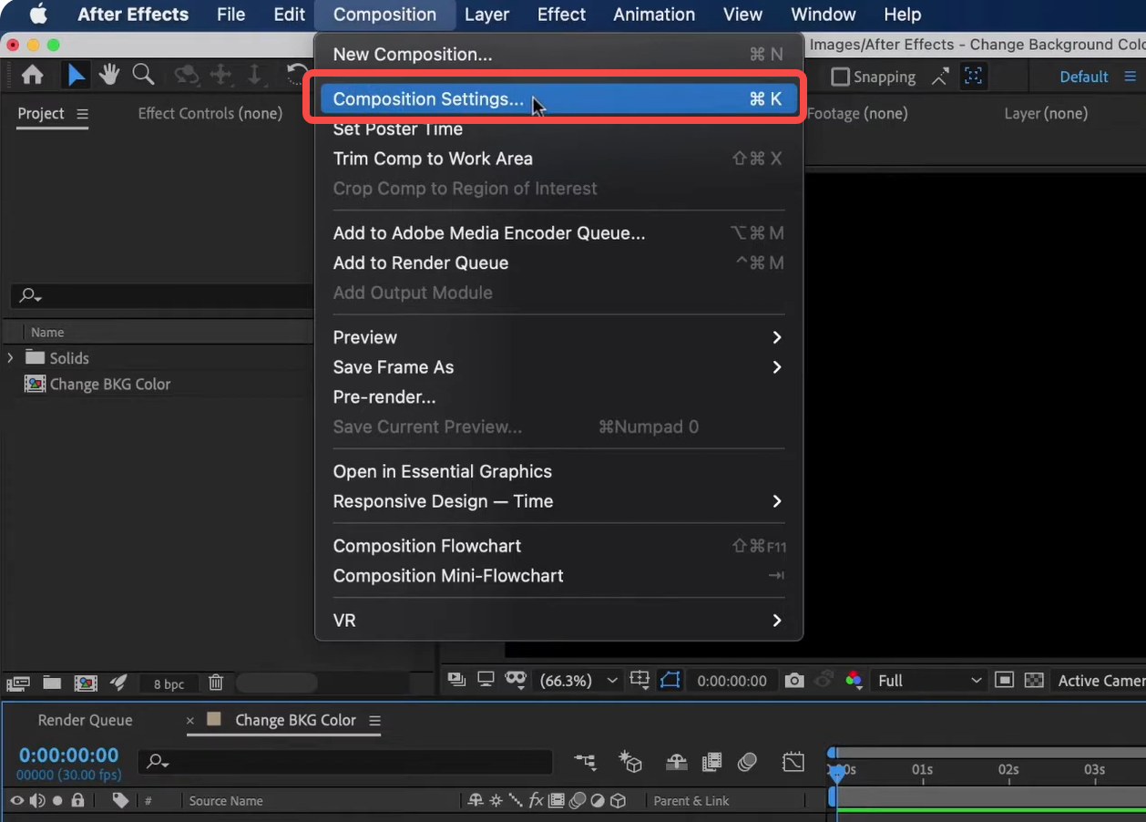Click the current time display 0:00:00:00
The height and width of the screenshot is (822, 1146).
tap(68, 755)
